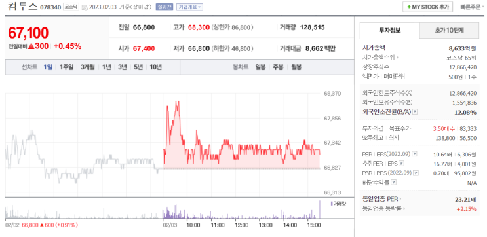The image size is (487, 237).
Task: Switch to the 호가10단계 tab
Action: coord(449,30)
